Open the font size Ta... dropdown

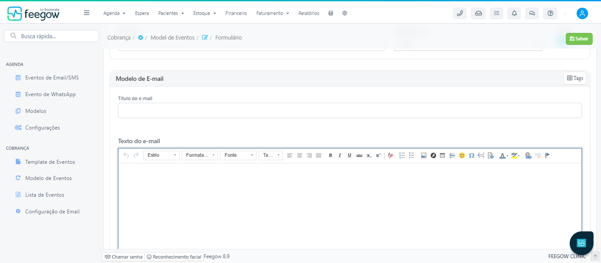271,155
